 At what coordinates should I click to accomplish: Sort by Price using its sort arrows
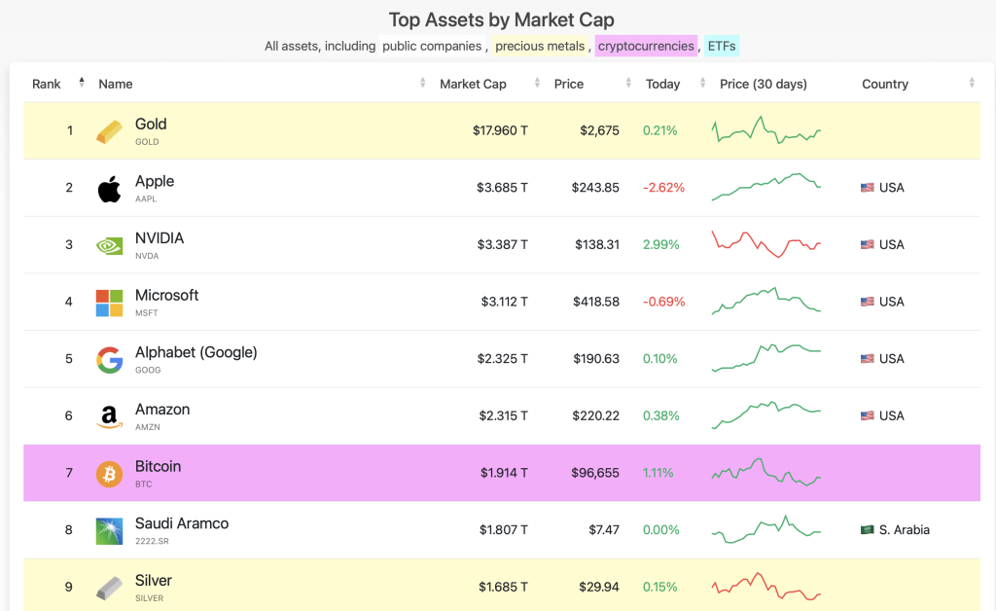[x=628, y=83]
